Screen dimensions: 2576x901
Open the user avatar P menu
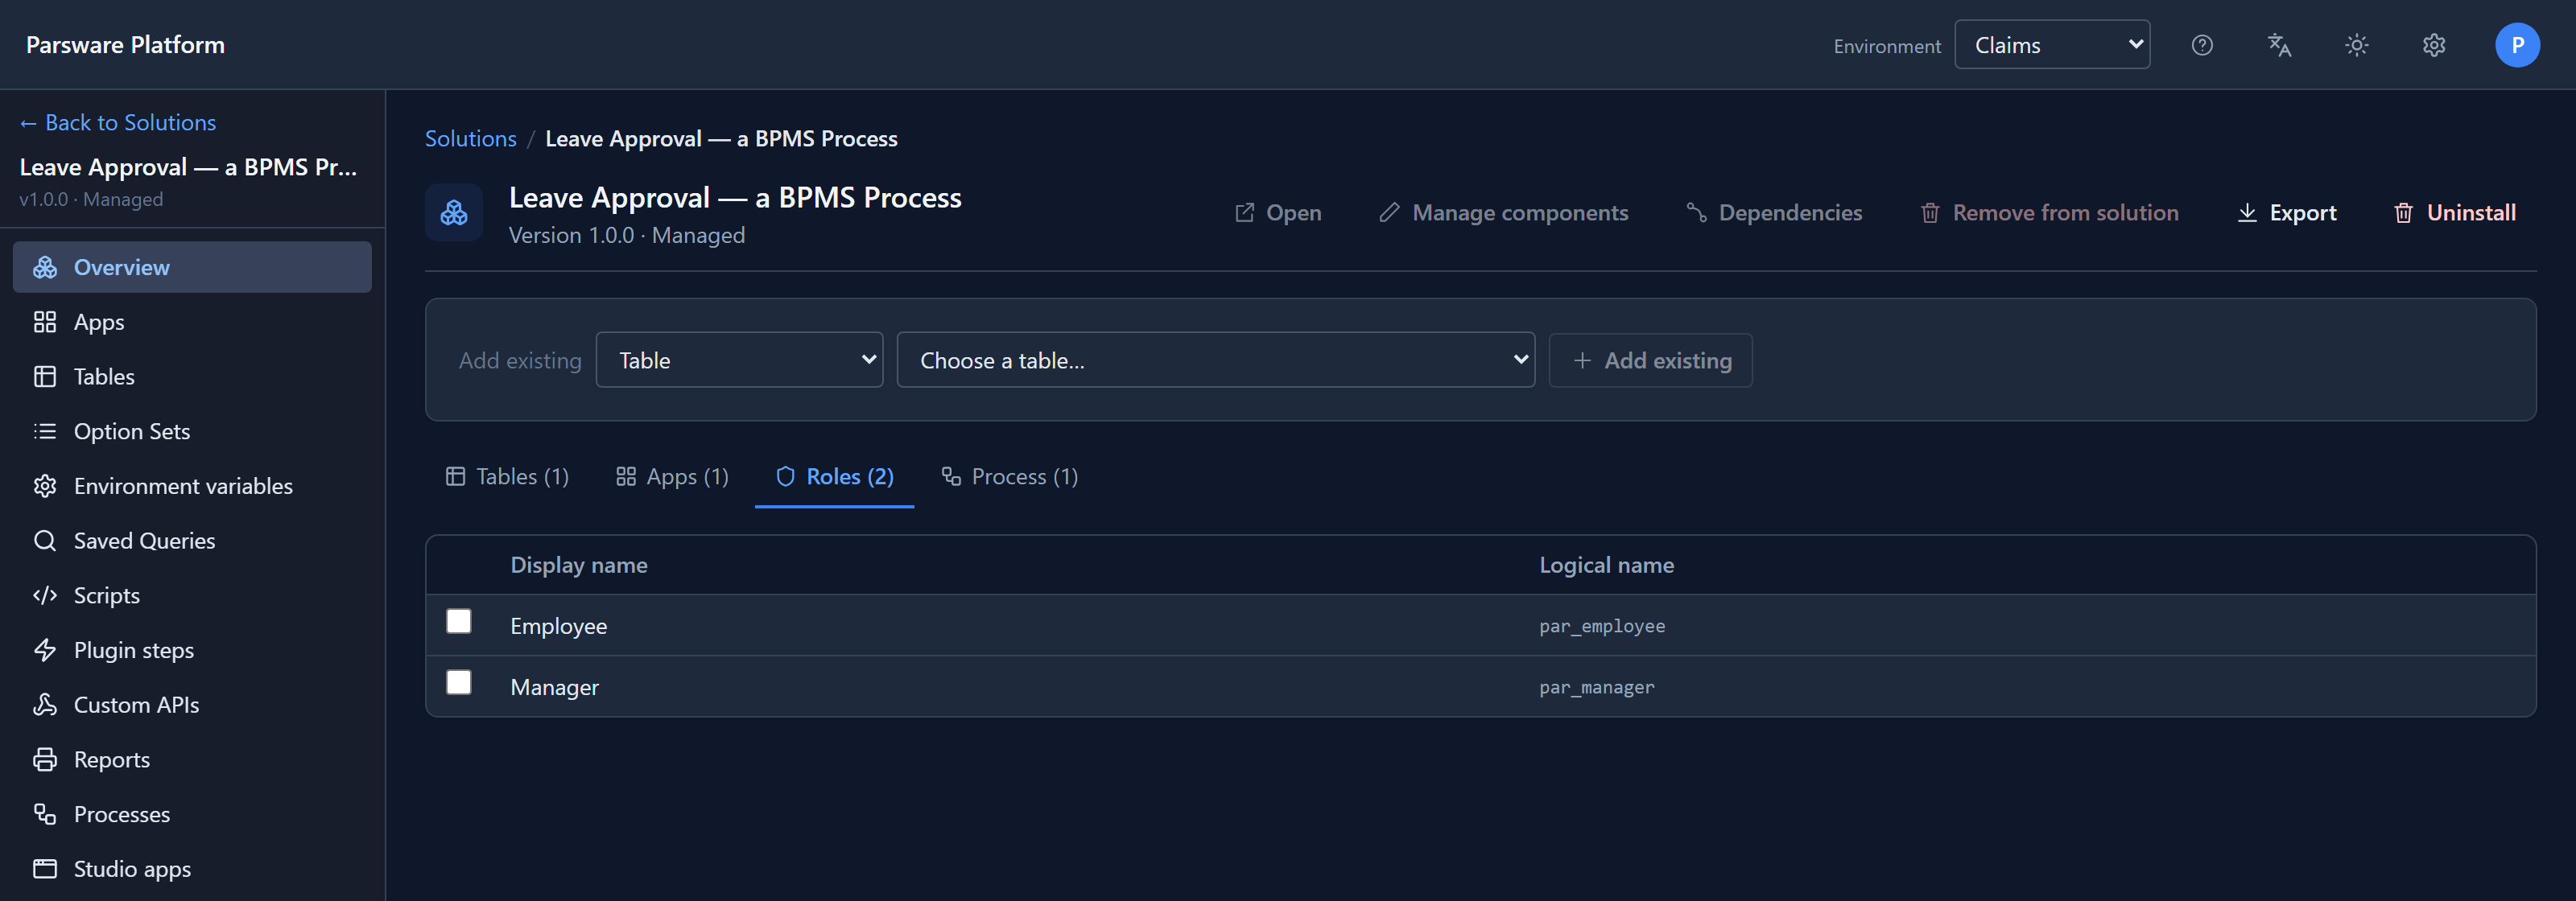click(2517, 45)
